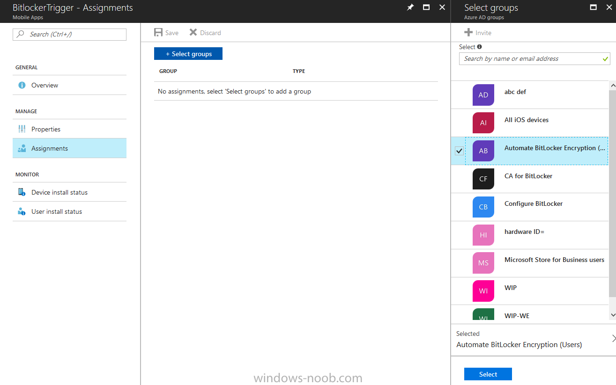Click the Properties sliders icon
Screen dimensions: 616x385
(22, 129)
